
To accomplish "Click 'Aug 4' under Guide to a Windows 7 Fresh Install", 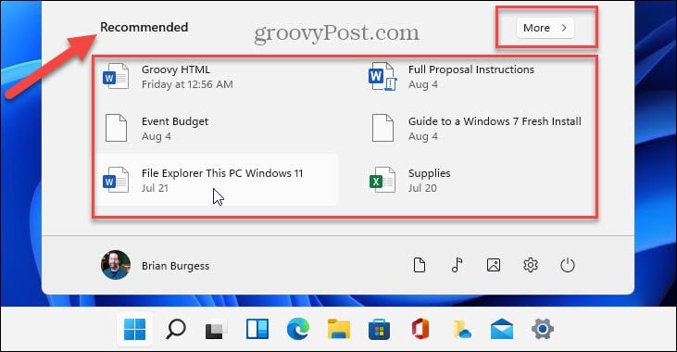I will (x=423, y=136).
